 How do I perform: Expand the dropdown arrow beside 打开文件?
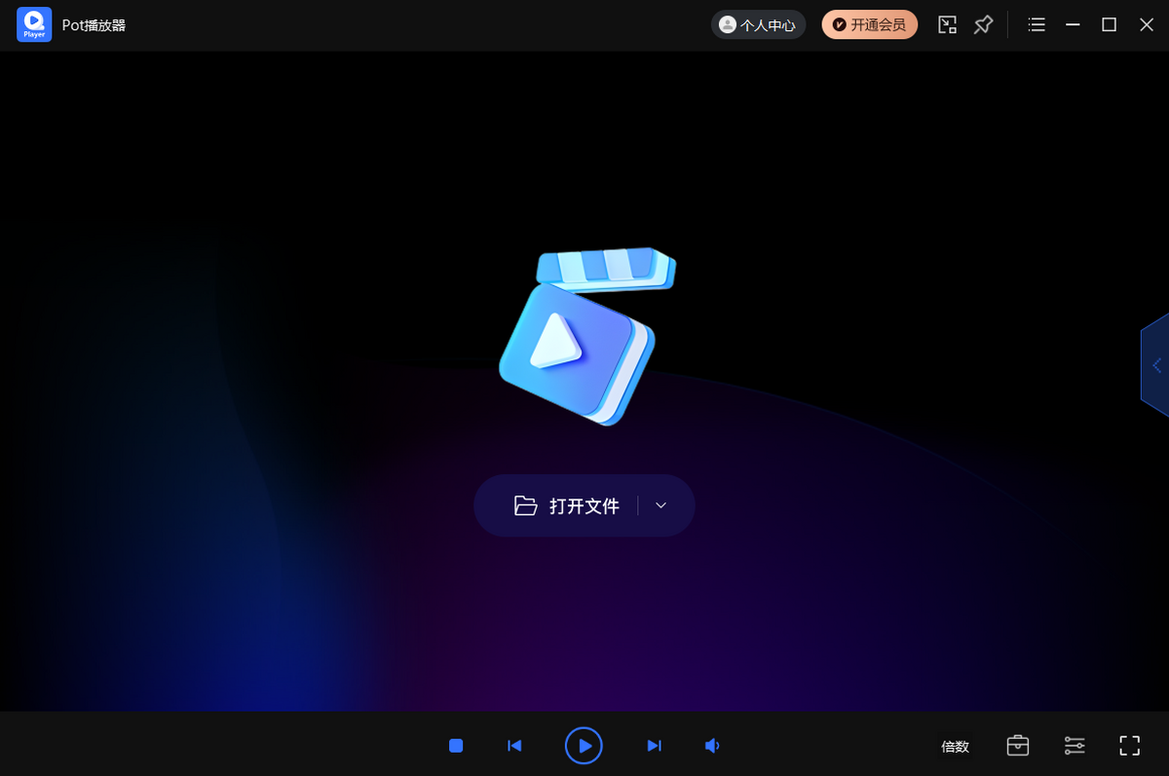(x=660, y=505)
